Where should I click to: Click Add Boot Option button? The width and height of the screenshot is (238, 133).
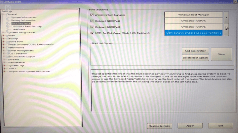[x=195, y=51]
